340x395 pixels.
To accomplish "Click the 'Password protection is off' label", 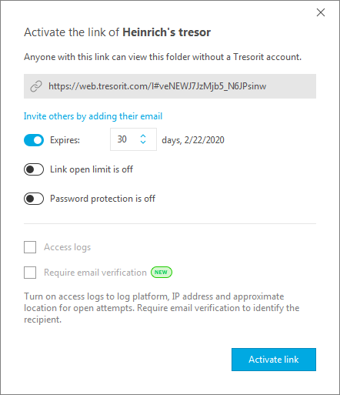I will 102,199.
